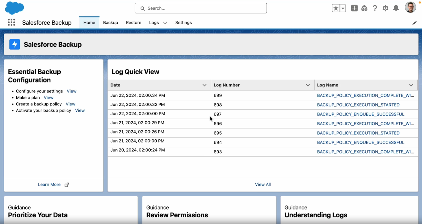Click the external link icon beside Learn More
The height and width of the screenshot is (224, 422).
coord(67,185)
